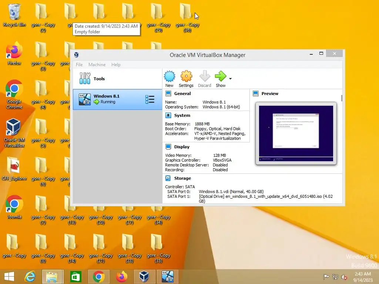
Task: Open the File menu
Action: point(79,64)
